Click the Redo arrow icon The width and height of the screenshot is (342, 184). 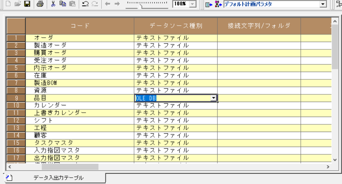click(x=95, y=4)
